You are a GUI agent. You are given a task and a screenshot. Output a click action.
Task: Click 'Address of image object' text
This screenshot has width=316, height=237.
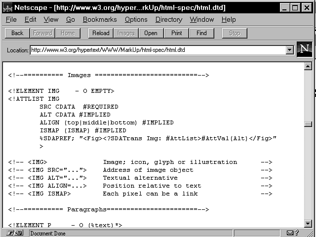(x=148, y=170)
